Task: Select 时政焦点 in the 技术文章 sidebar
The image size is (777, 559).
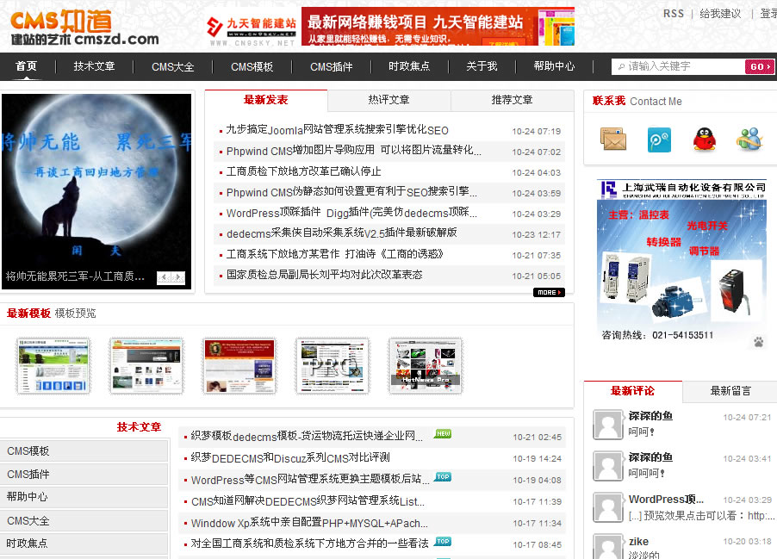Action: click(84, 543)
